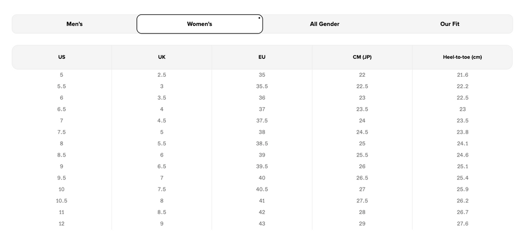
Task: Open the Our Fit tab
Action: pyautogui.click(x=450, y=24)
